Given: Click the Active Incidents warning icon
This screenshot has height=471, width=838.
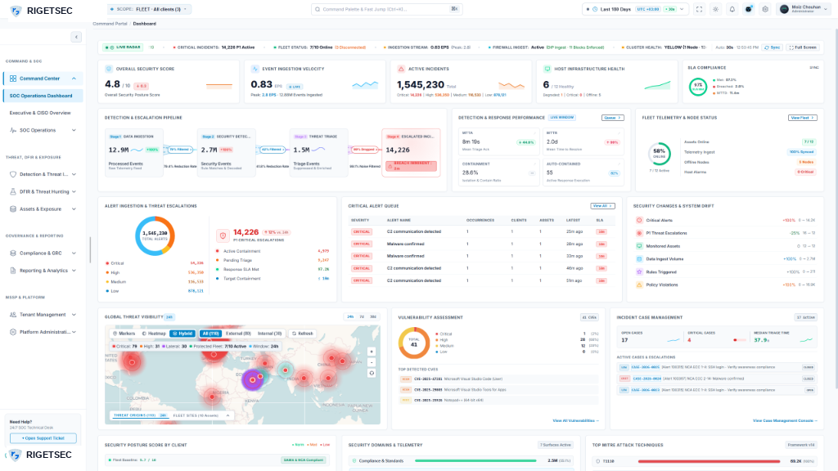Looking at the screenshot, I should [x=401, y=69].
